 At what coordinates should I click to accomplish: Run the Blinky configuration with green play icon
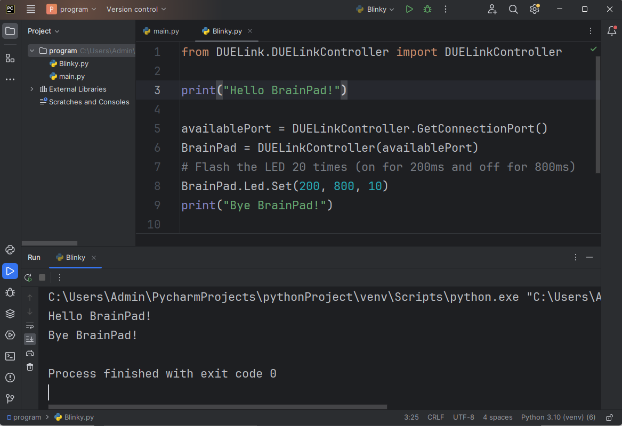(x=409, y=9)
